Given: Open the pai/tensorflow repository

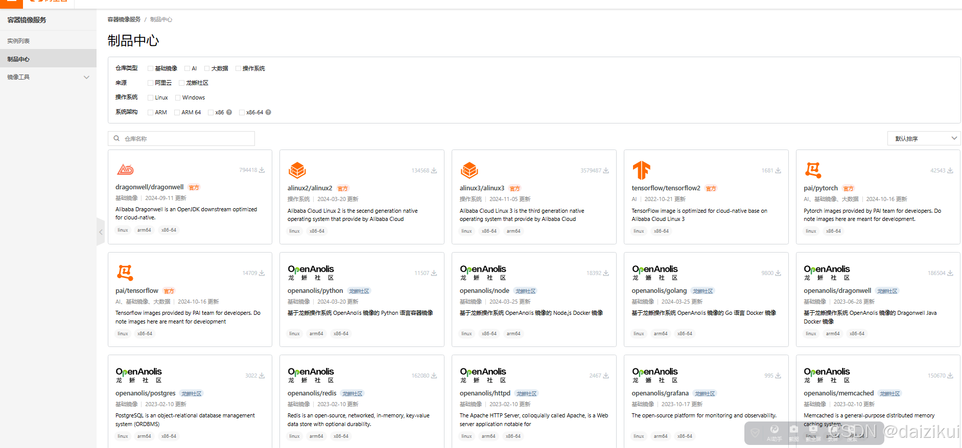Looking at the screenshot, I should tap(137, 290).
